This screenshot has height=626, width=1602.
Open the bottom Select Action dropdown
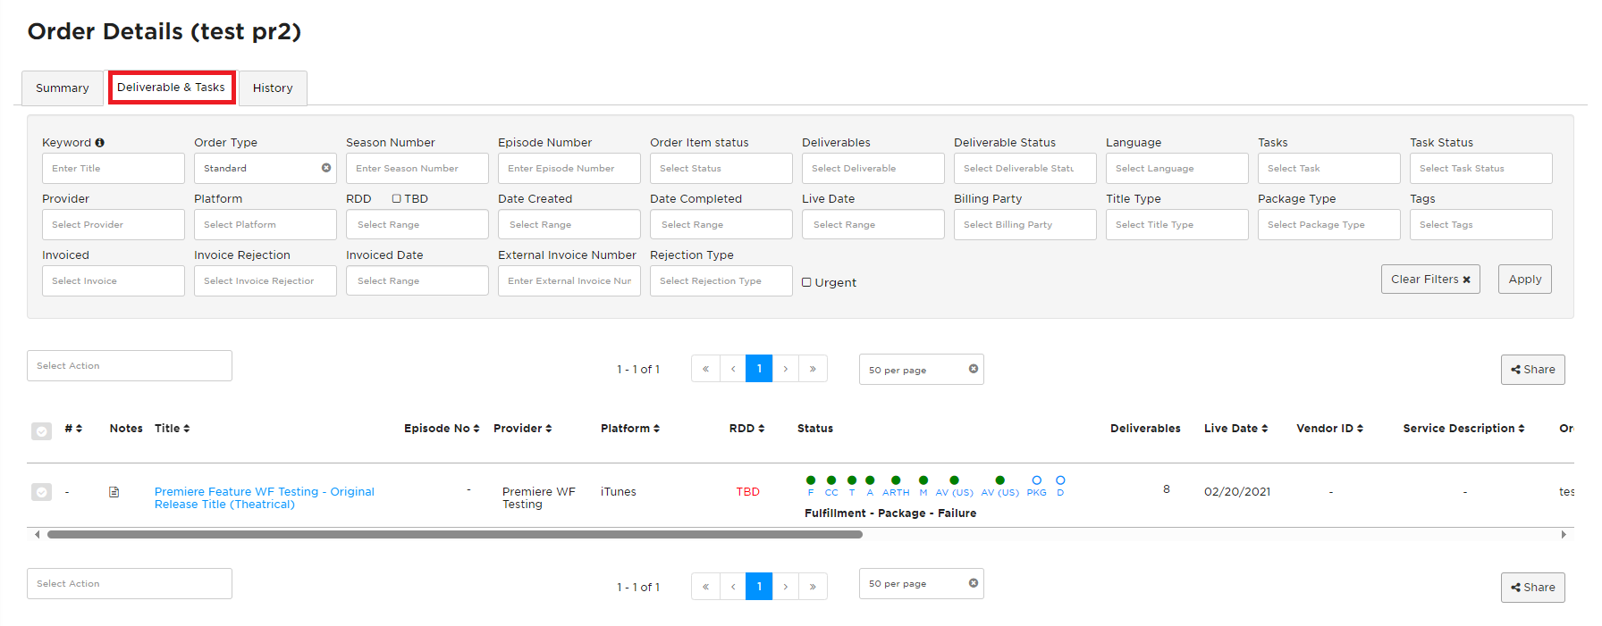pyautogui.click(x=130, y=583)
